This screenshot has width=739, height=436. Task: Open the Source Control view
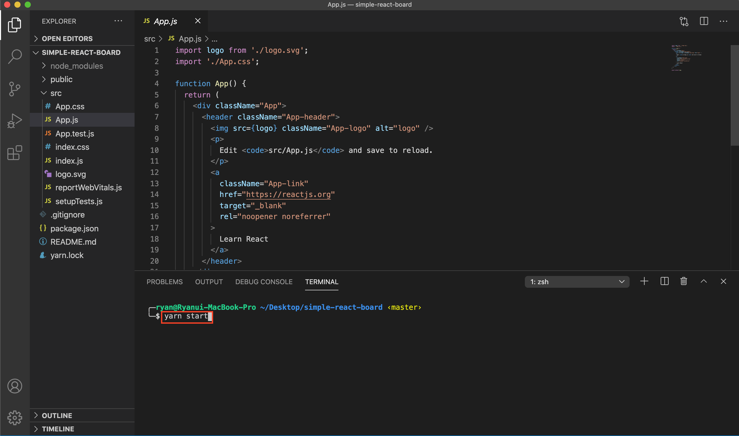[15, 89]
